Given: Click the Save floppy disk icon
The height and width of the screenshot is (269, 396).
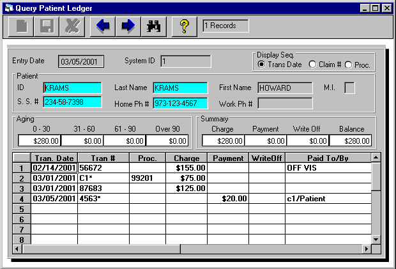Looking at the screenshot, I should click(47, 27).
